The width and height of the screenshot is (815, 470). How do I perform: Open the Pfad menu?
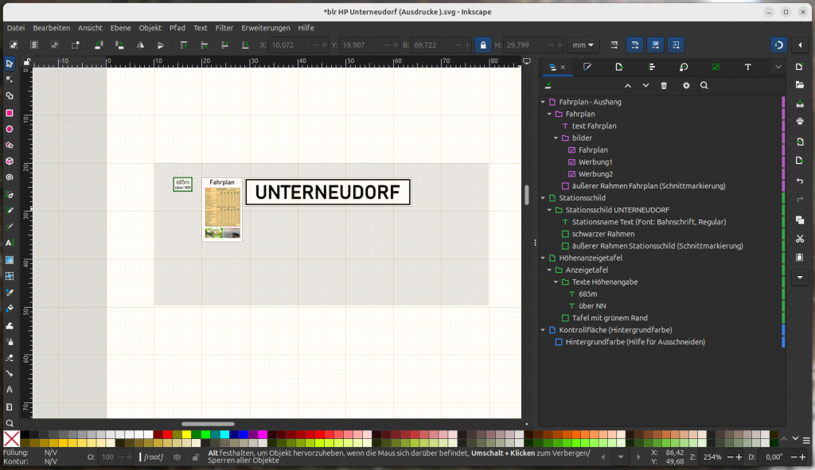[177, 28]
